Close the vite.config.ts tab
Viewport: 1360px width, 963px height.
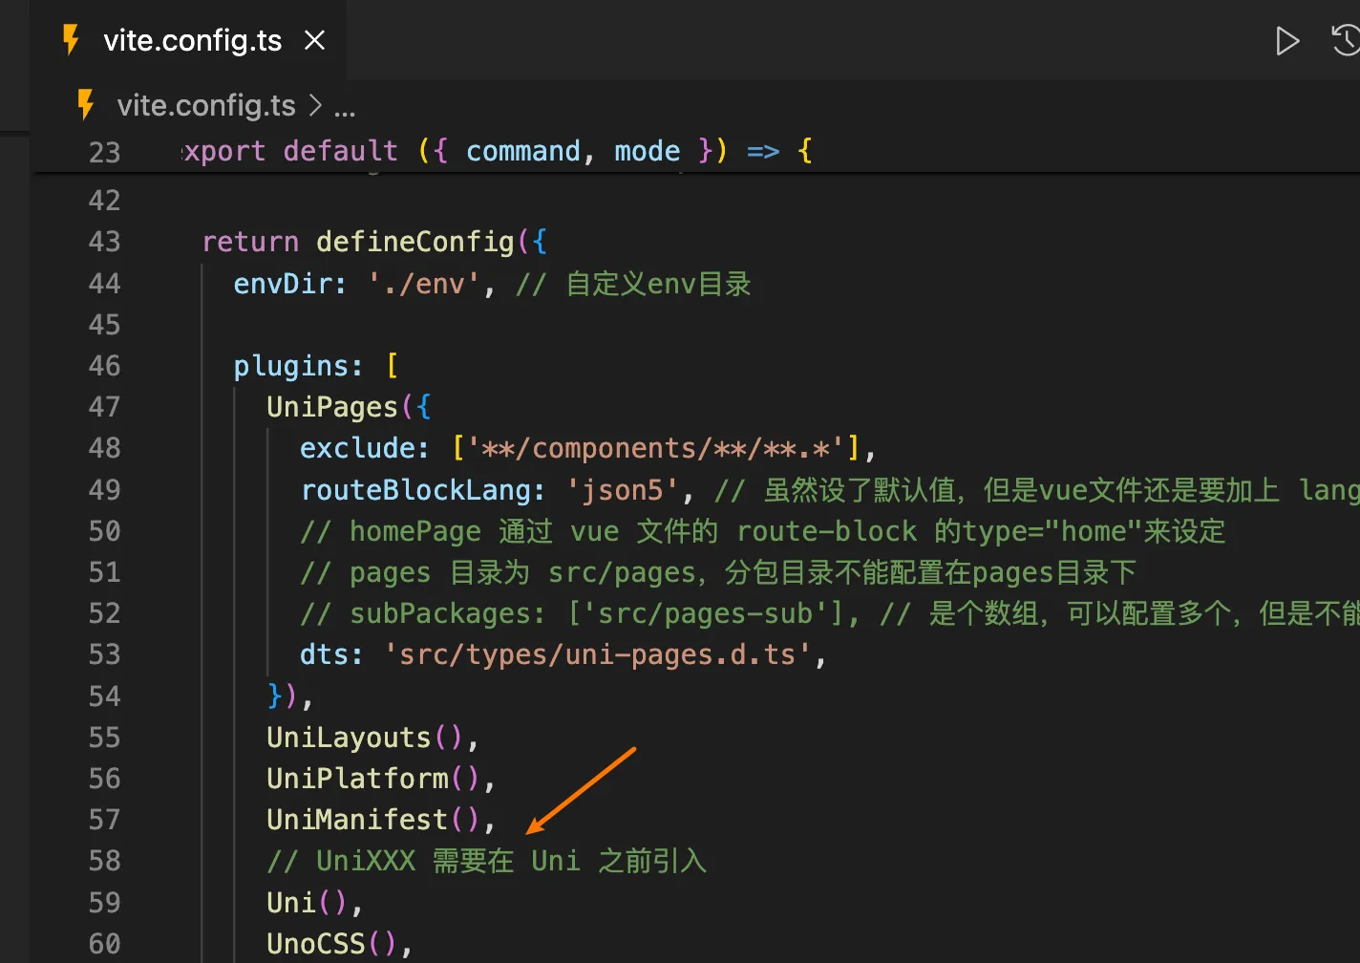[314, 40]
